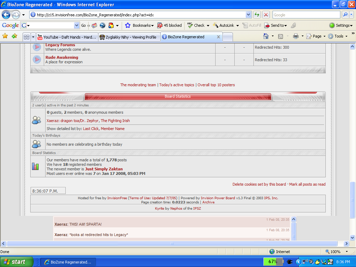Expand Google toolbar search box dropdown
Image resolution: width=356 pixels, height=267 pixels.
coord(76,25)
